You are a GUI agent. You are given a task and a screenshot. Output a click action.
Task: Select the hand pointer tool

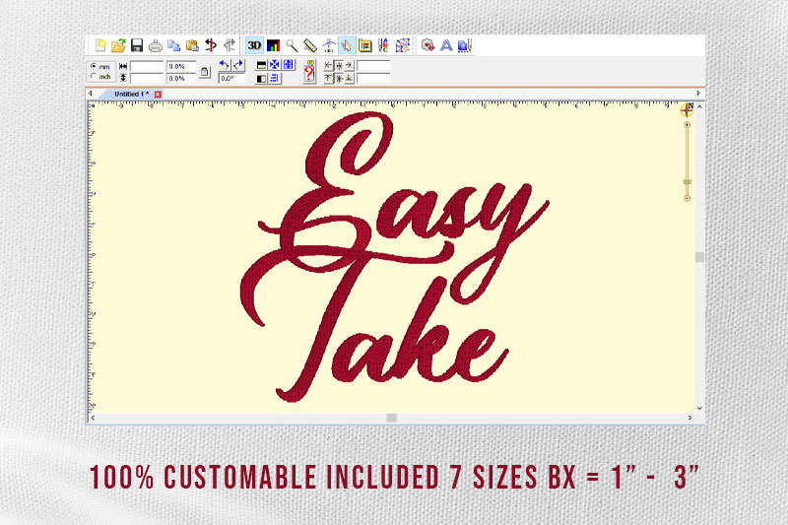click(x=347, y=45)
